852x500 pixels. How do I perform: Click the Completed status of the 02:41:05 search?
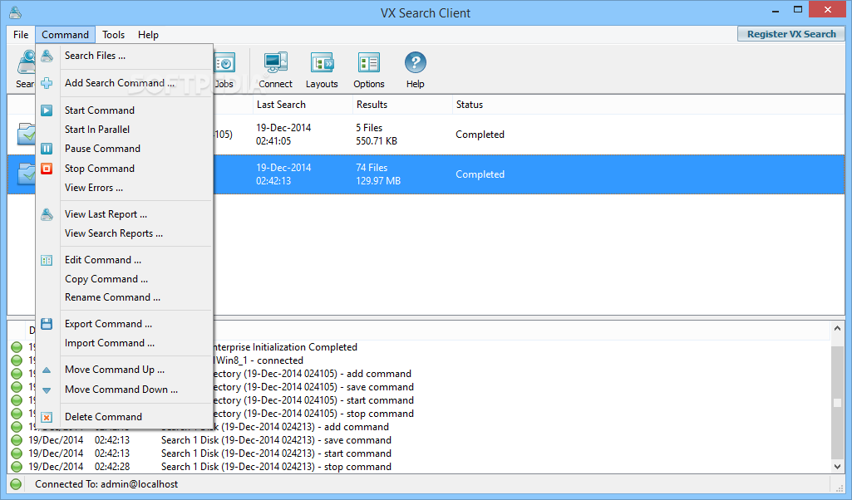pyautogui.click(x=480, y=135)
